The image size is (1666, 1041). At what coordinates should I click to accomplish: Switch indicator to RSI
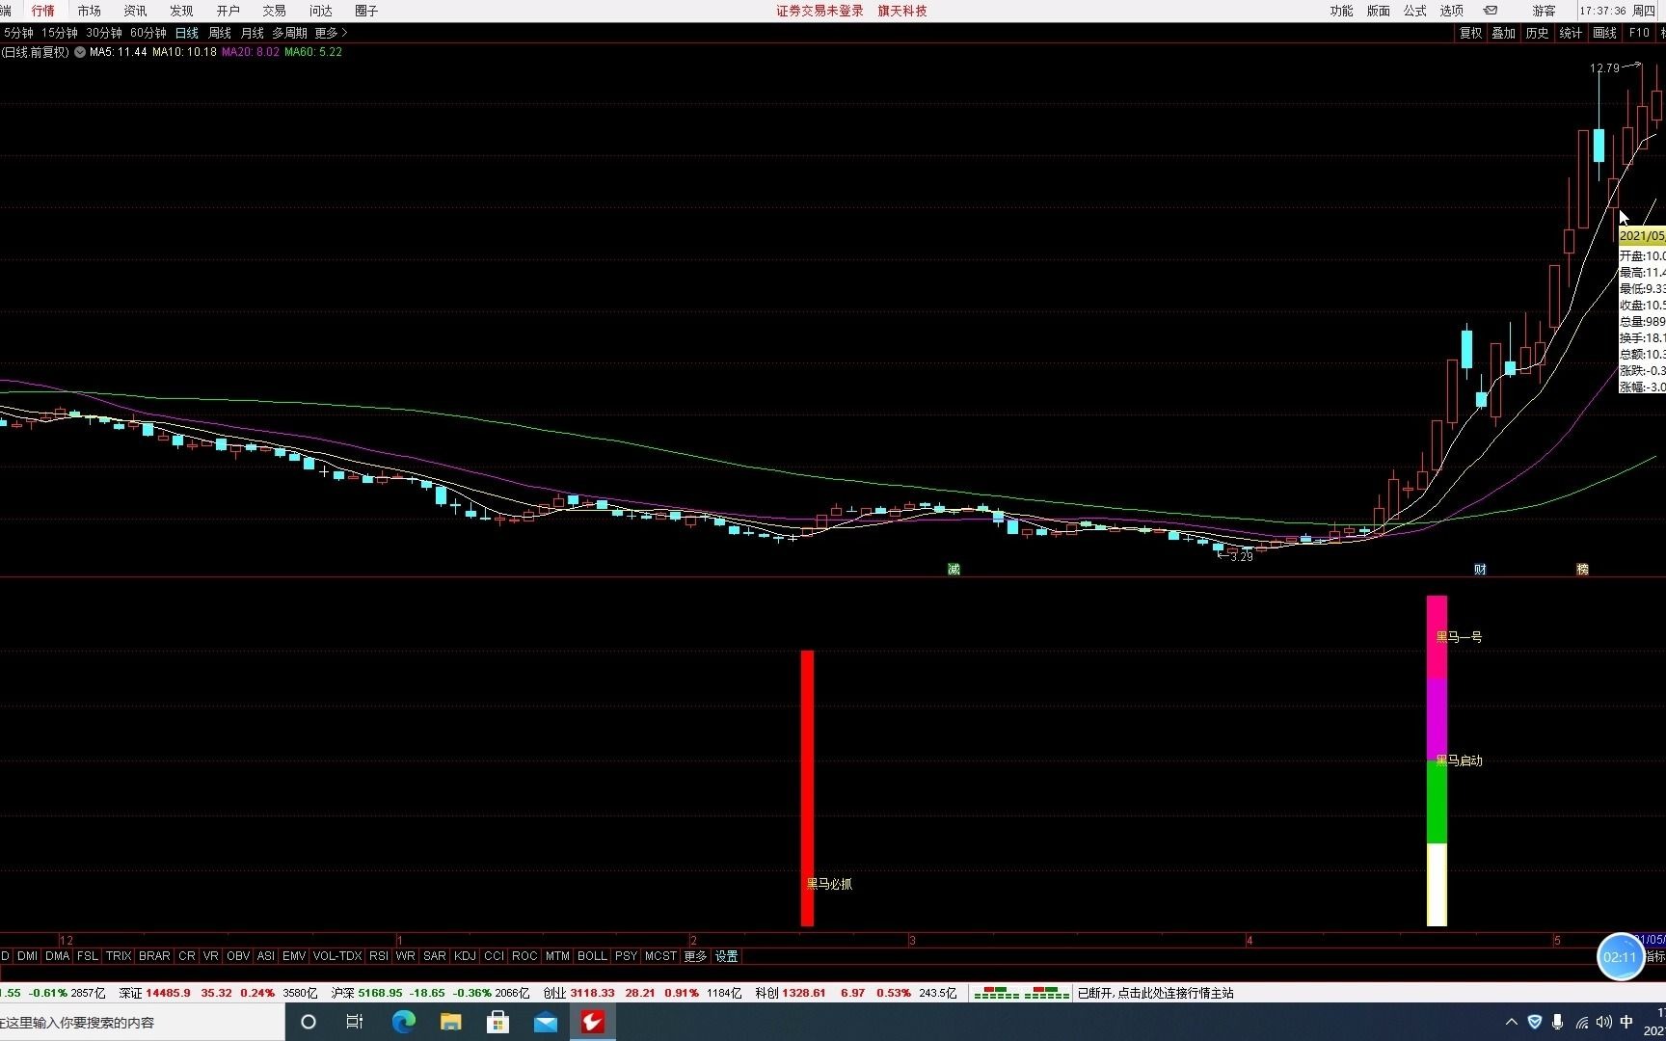coord(379,956)
